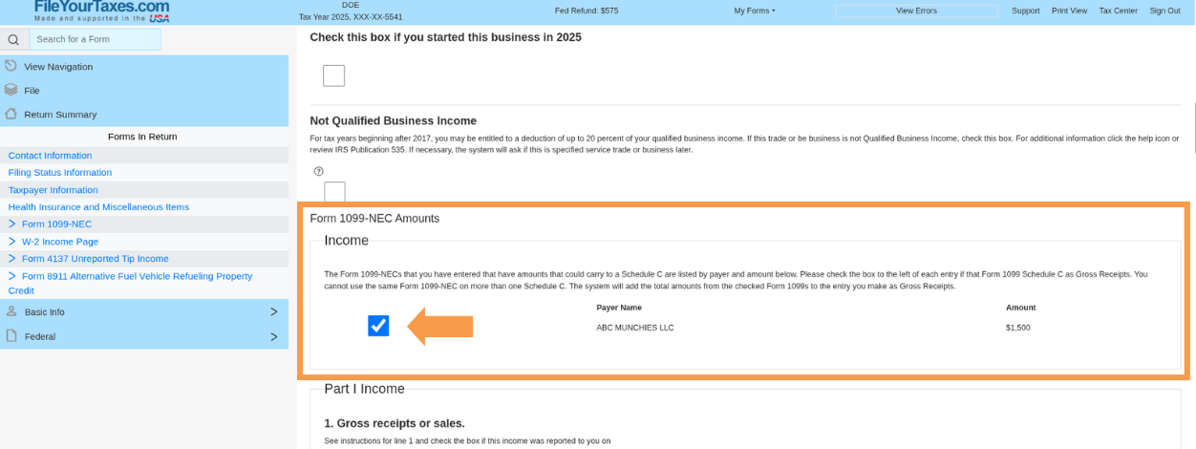Click the View Errors button
The width and height of the screenshot is (1196, 449).
916,11
